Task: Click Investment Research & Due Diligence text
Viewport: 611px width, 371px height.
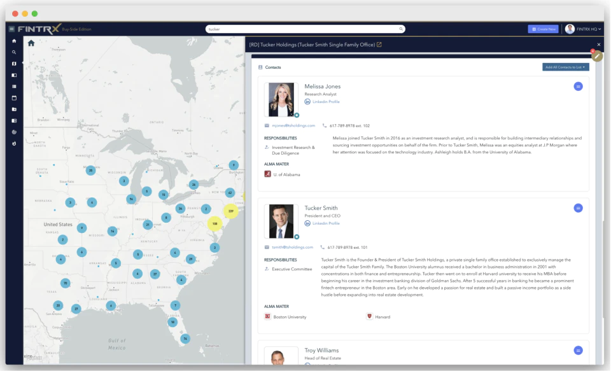Action: coord(293,150)
